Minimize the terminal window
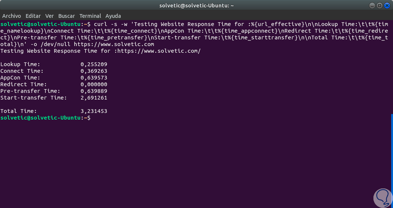 pyautogui.click(x=373, y=6)
